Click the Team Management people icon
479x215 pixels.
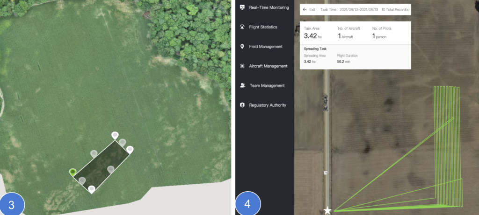coord(243,85)
